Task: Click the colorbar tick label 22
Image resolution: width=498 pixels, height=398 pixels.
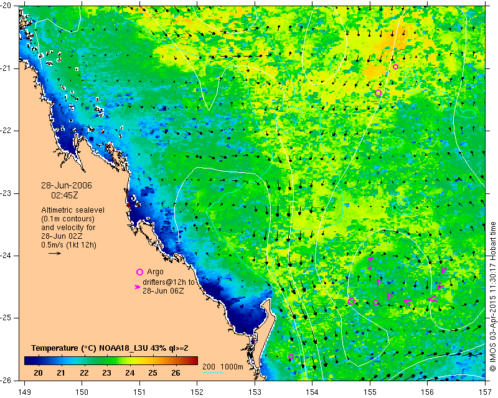Action: 84,373
